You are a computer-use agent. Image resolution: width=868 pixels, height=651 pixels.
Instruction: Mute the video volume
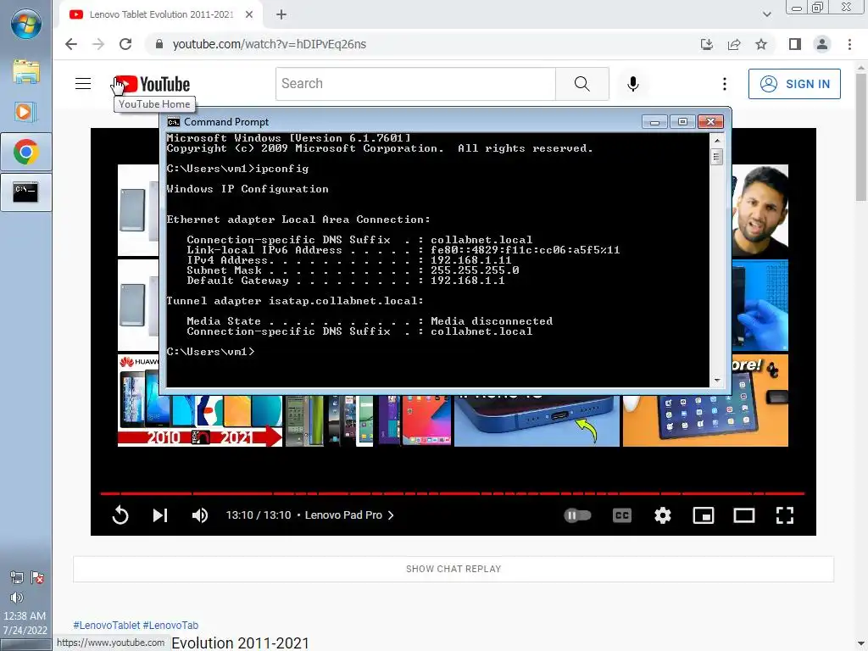pos(200,515)
